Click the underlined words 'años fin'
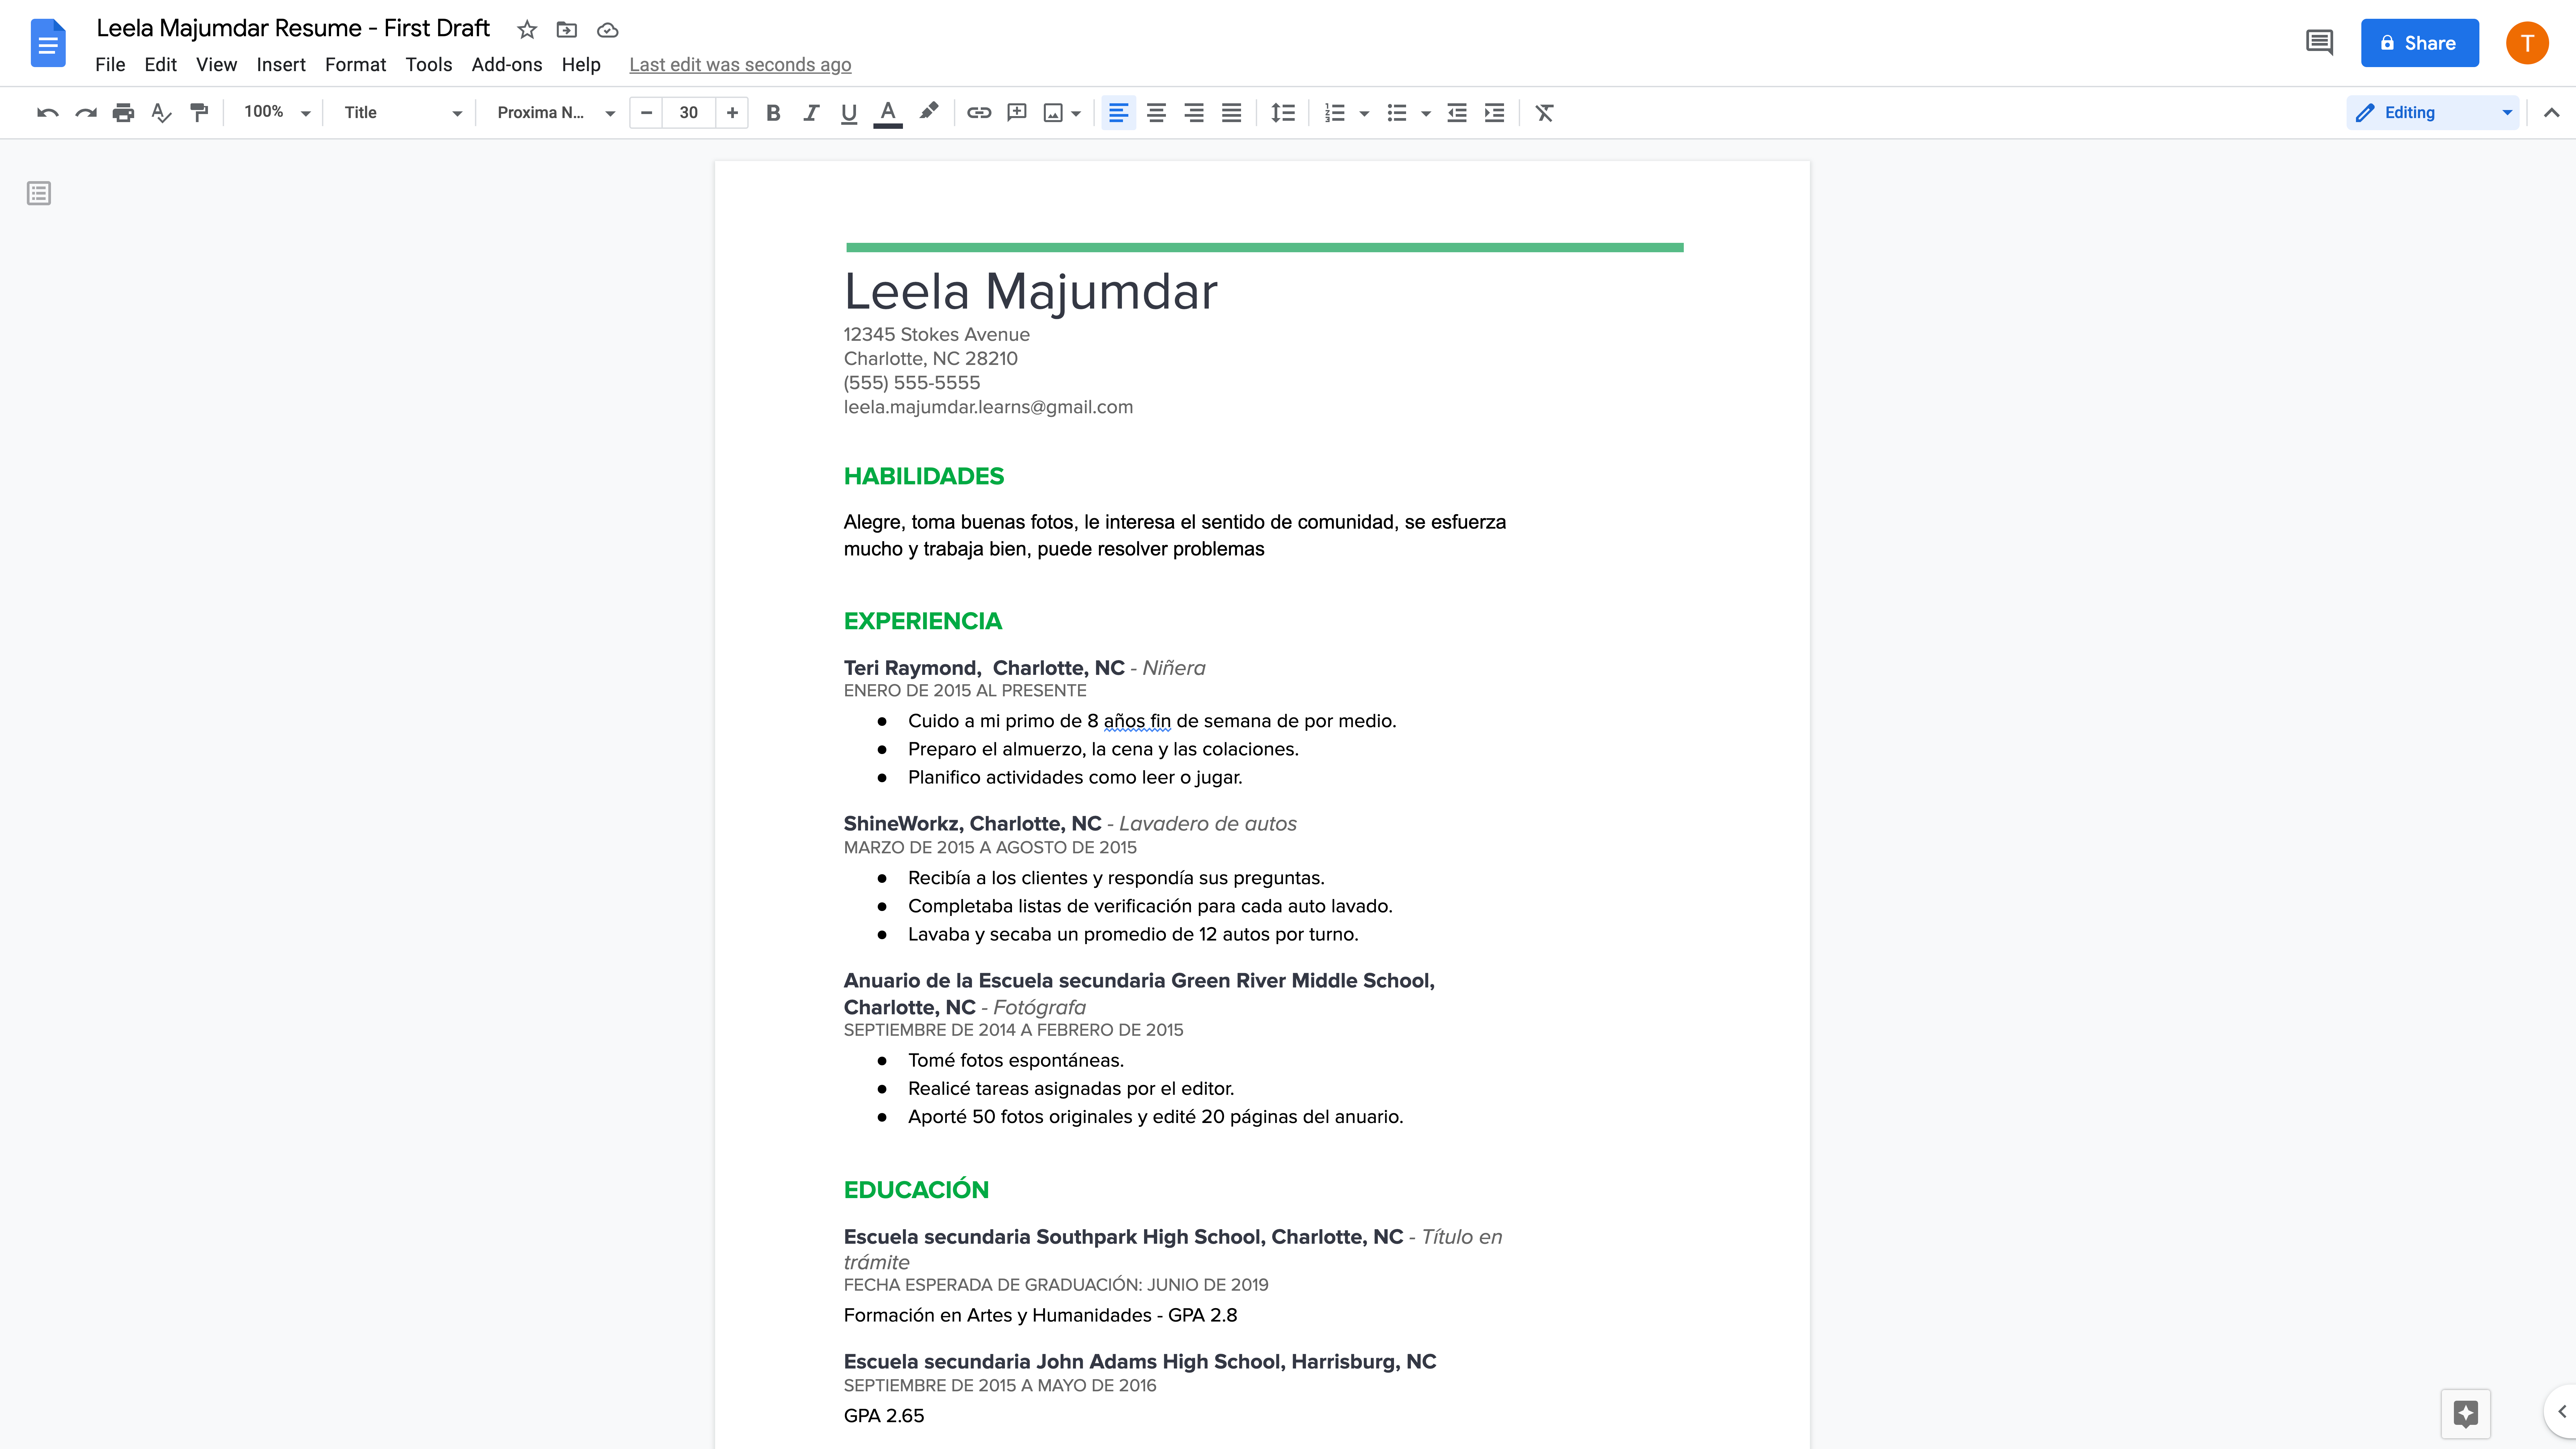 coord(1137,721)
